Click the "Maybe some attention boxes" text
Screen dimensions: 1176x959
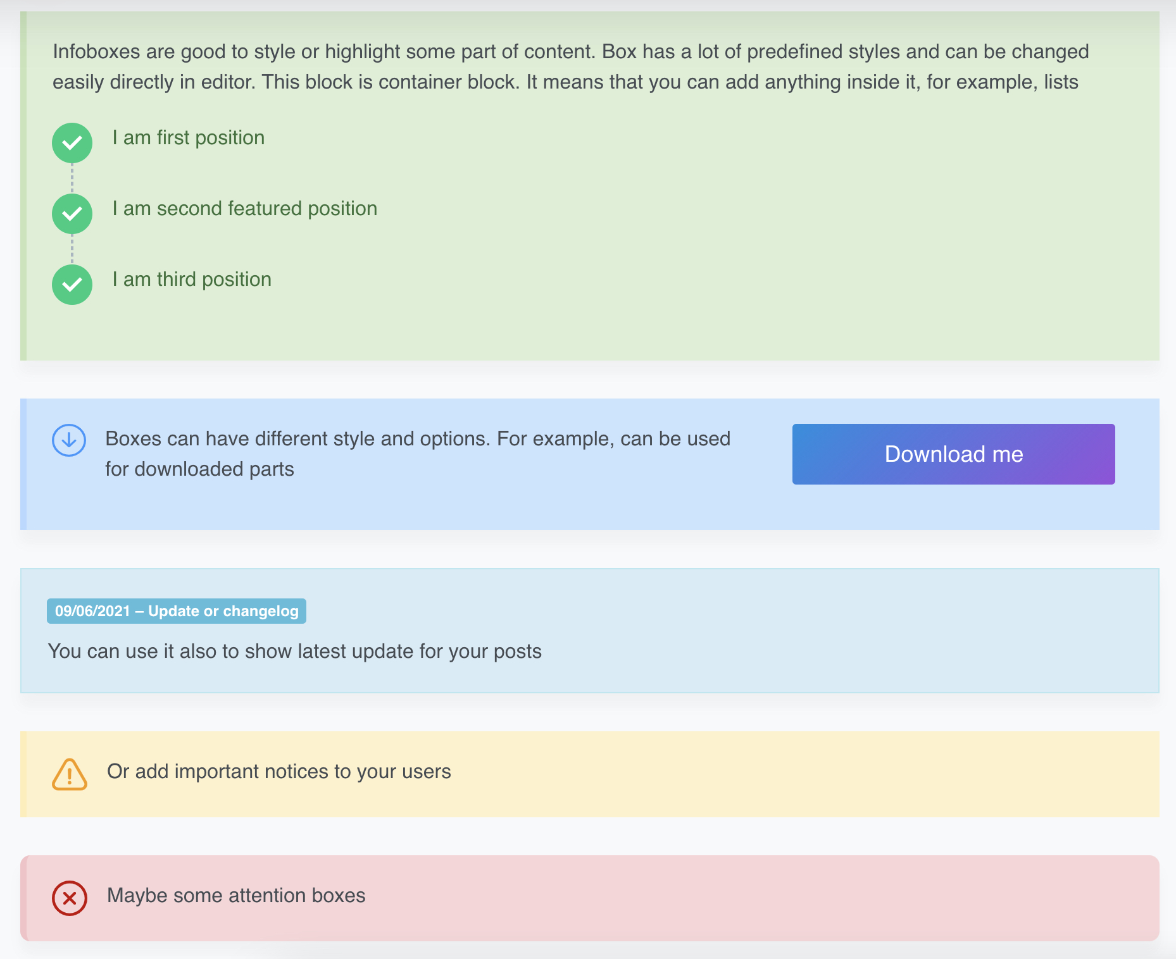(x=236, y=896)
